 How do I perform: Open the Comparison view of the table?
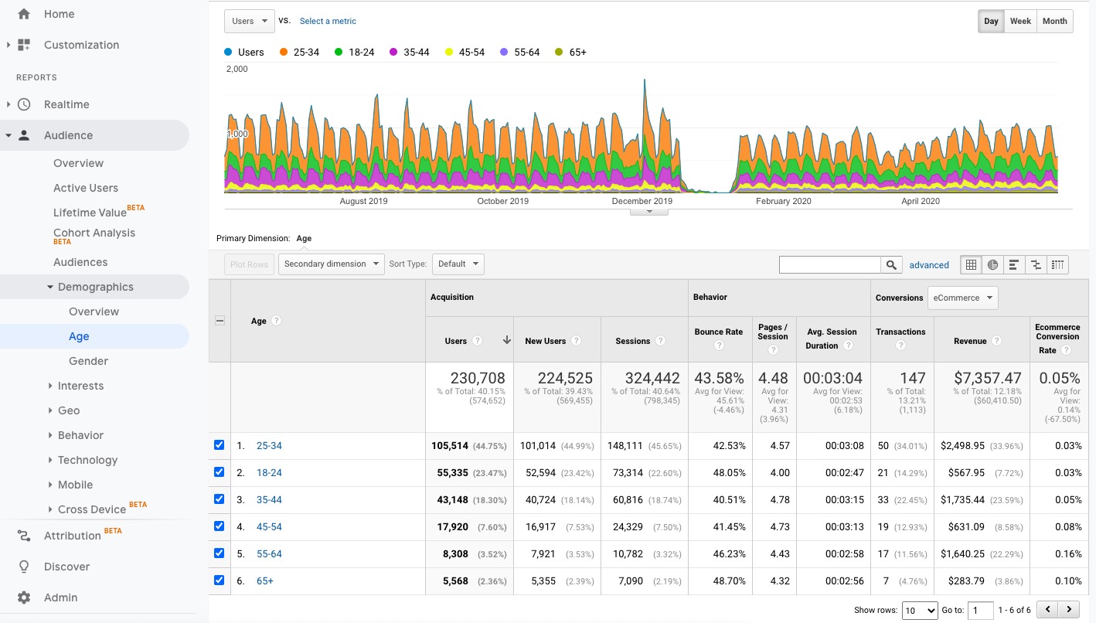1036,264
